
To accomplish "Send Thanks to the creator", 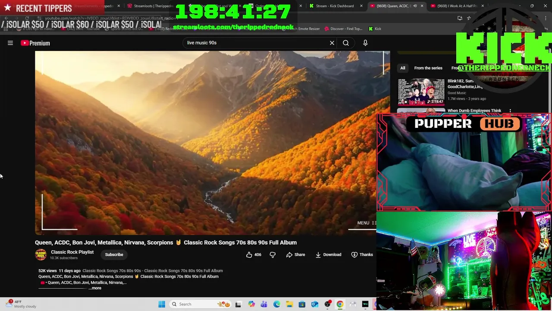I will pyautogui.click(x=362, y=254).
